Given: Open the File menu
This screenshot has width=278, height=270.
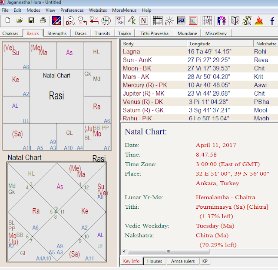Looking at the screenshot, I should 5,10.
